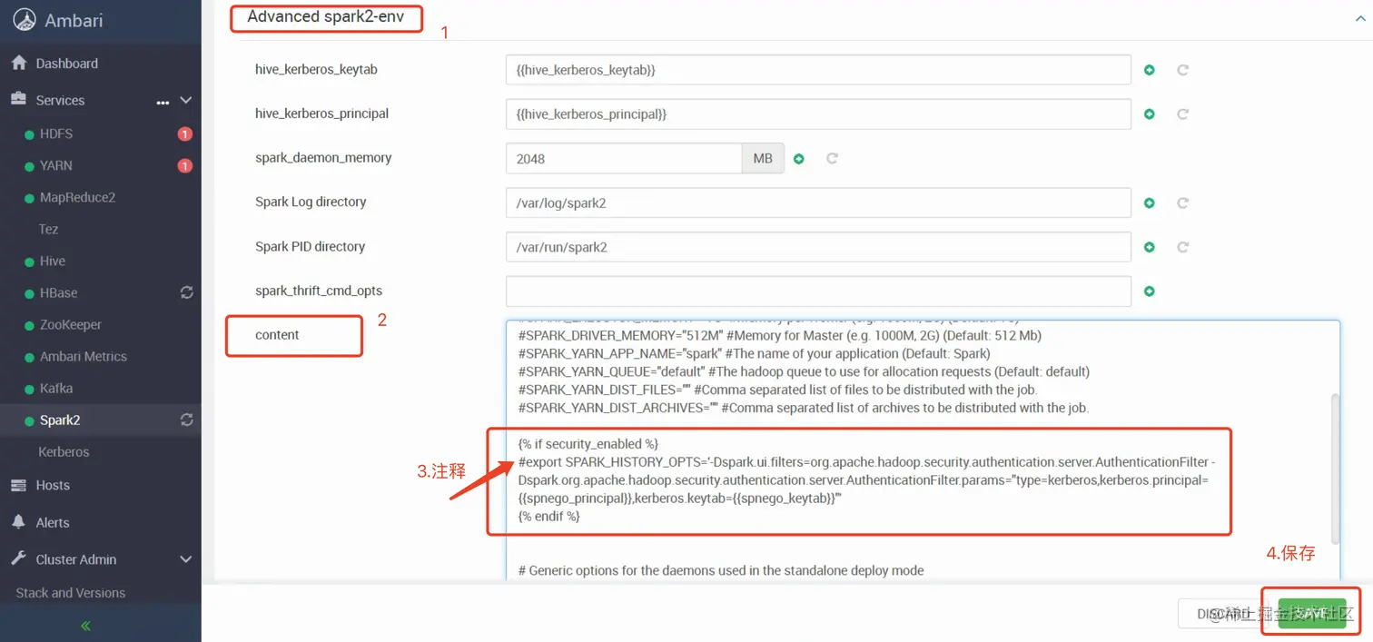This screenshot has height=642, width=1373.
Task: Toggle the Cluster Admin chevron
Action: [185, 559]
